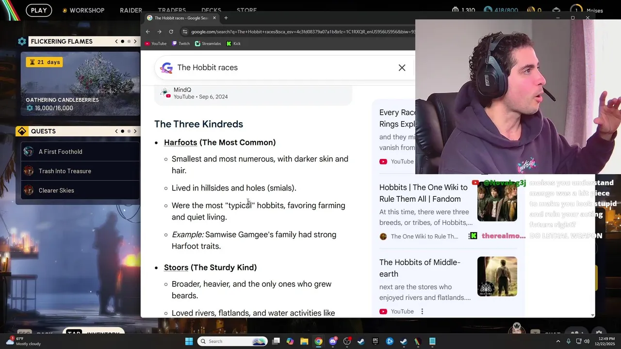This screenshot has height=349, width=621.
Task: Go to next Quests page arrow
Action: pos(135,131)
